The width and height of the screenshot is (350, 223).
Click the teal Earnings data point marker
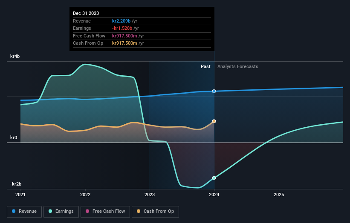(214, 178)
